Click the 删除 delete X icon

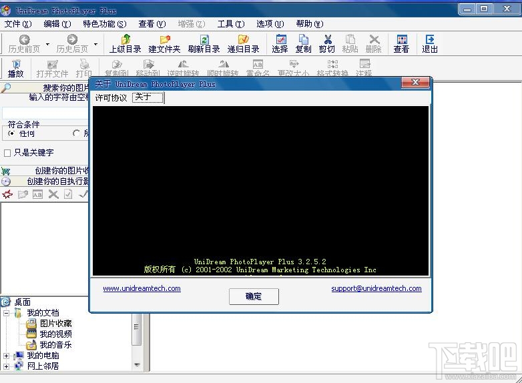pyautogui.click(x=374, y=39)
